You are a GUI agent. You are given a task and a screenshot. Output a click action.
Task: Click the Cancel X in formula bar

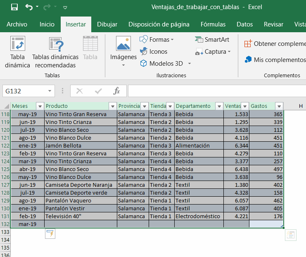tap(79, 91)
